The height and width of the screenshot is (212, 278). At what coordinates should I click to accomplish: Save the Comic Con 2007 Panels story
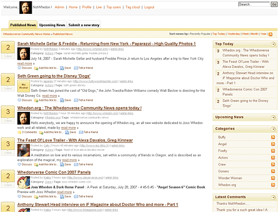[66, 196]
